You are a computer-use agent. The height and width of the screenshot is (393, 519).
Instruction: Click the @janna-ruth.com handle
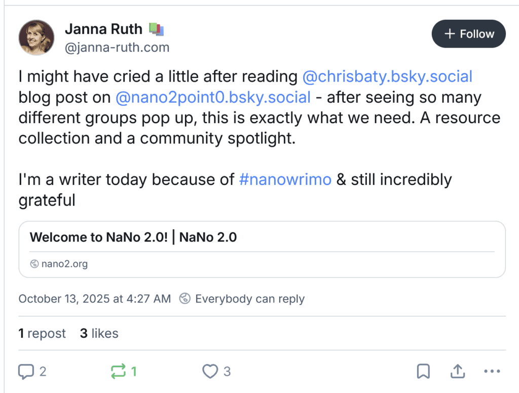(x=118, y=47)
